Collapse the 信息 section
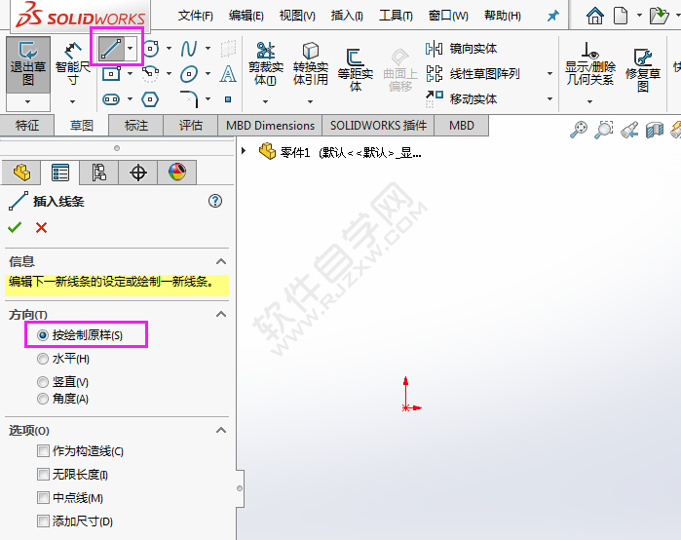This screenshot has width=681, height=540. tap(221, 261)
